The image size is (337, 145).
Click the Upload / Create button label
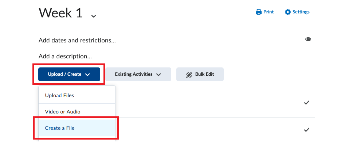65,74
